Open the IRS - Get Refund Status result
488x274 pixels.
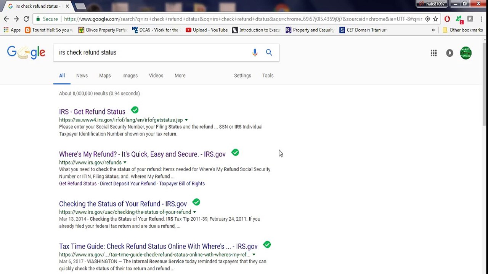click(92, 112)
